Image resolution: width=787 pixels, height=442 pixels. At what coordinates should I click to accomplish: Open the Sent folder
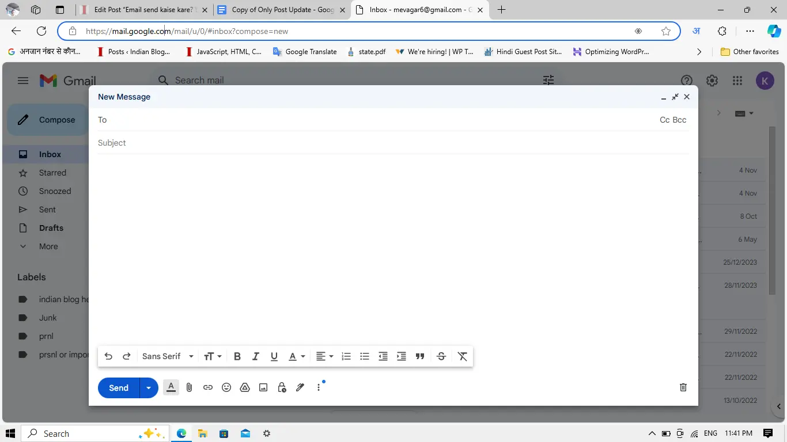click(x=46, y=209)
